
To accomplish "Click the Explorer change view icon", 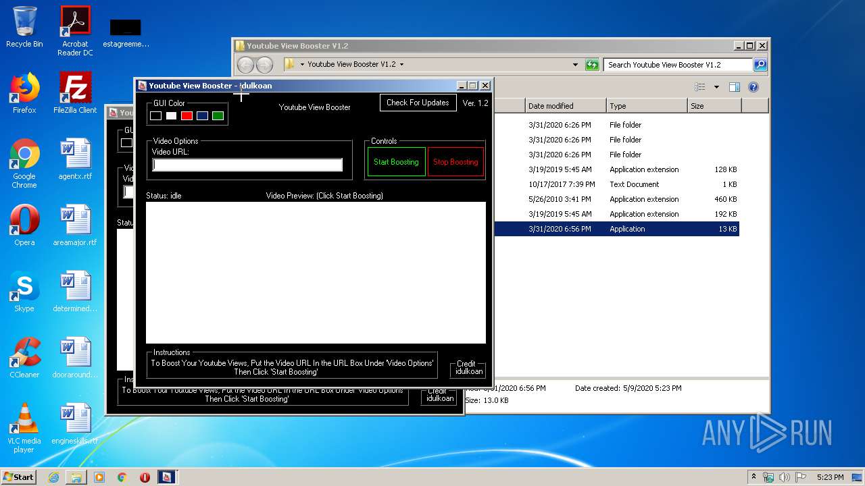I will (700, 87).
